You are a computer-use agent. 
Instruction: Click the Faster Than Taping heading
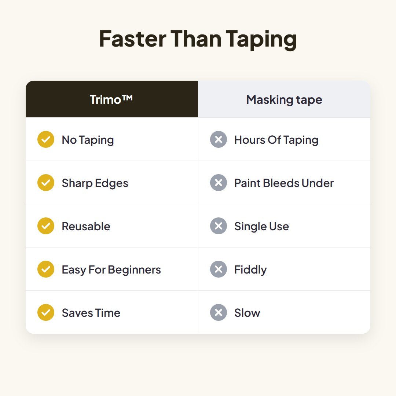tap(198, 39)
